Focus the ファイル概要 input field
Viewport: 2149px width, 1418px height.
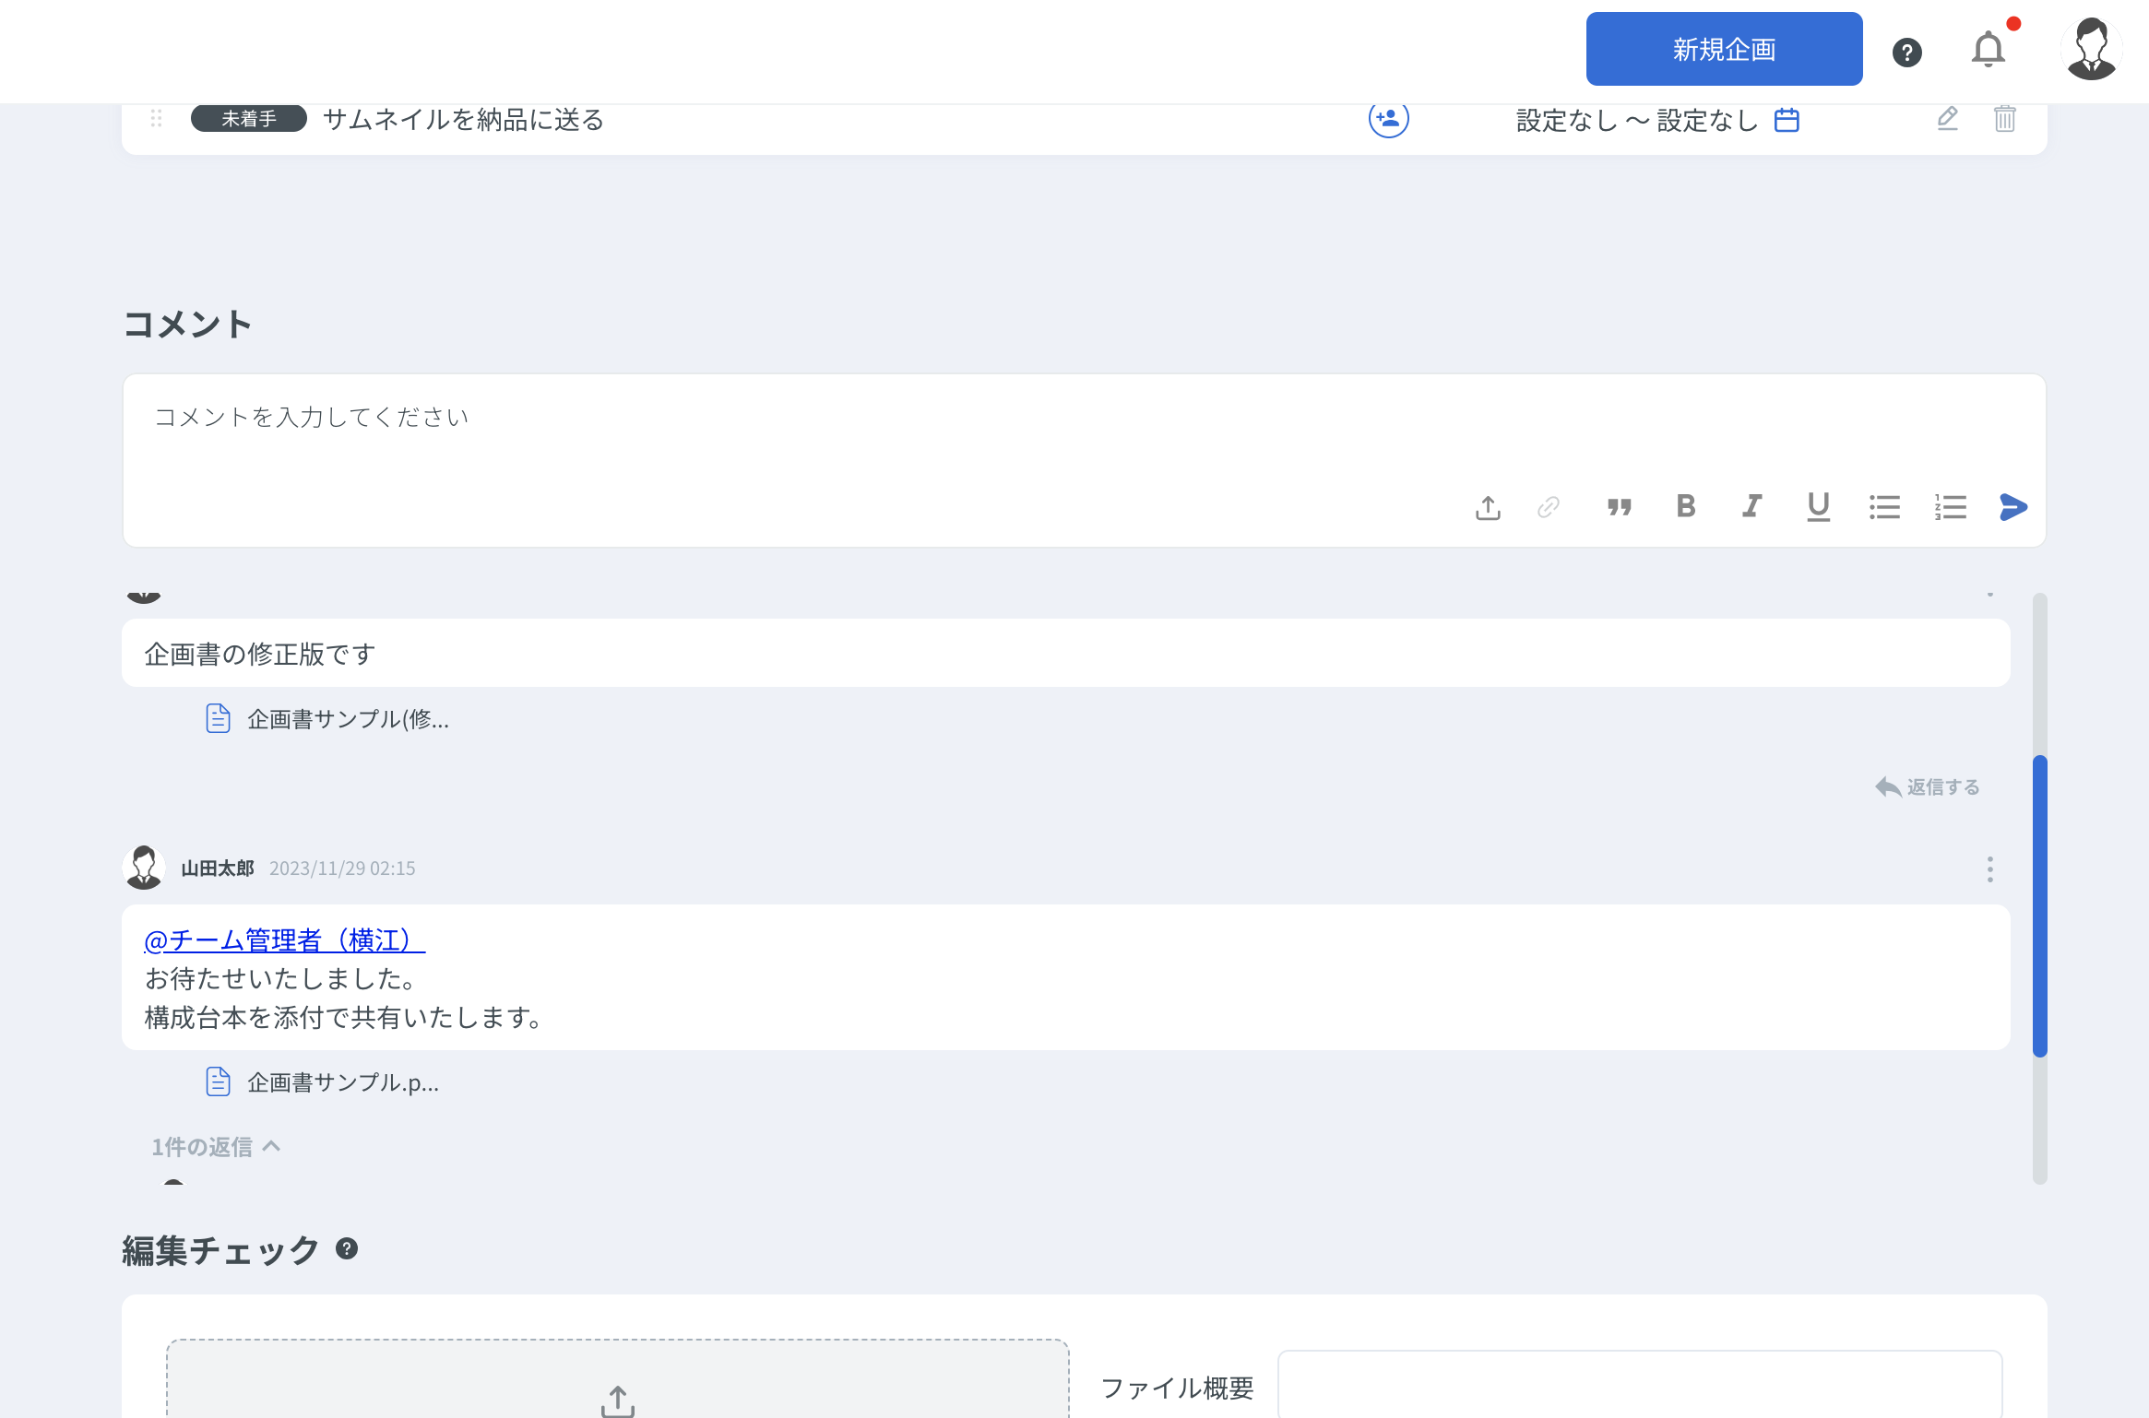[x=1640, y=1385]
